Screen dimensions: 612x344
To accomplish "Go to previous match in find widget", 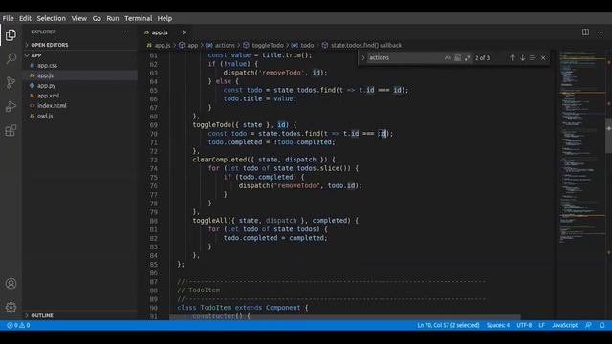I will pyautogui.click(x=513, y=57).
